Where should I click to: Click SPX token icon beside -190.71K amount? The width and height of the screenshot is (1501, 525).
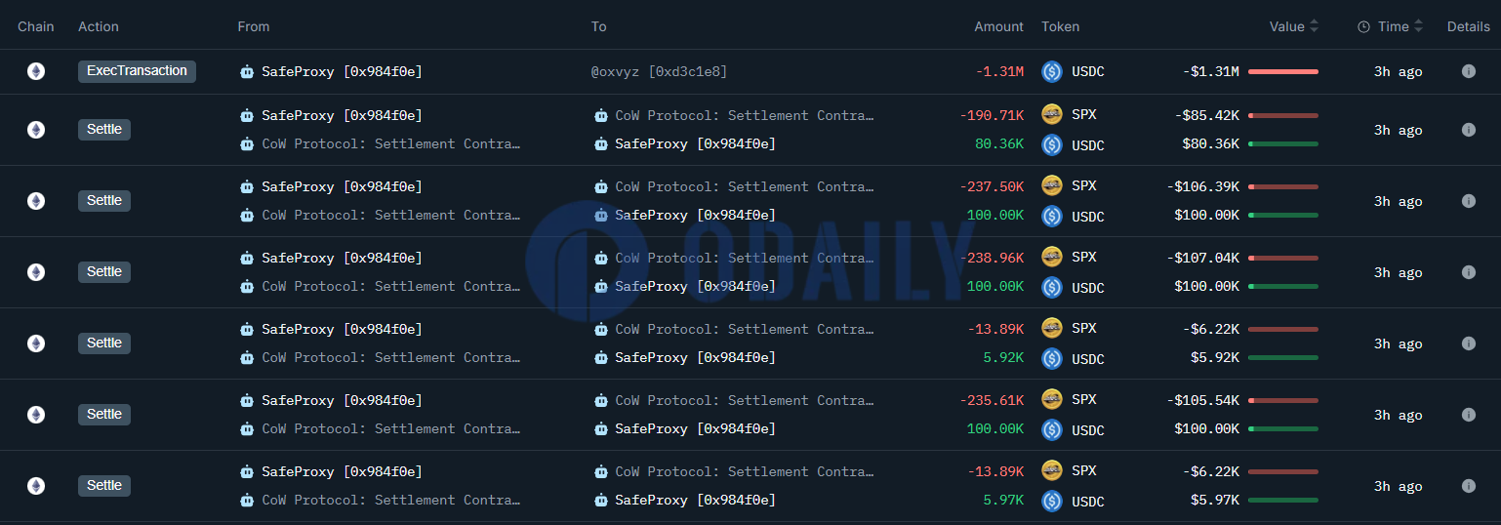click(1052, 114)
